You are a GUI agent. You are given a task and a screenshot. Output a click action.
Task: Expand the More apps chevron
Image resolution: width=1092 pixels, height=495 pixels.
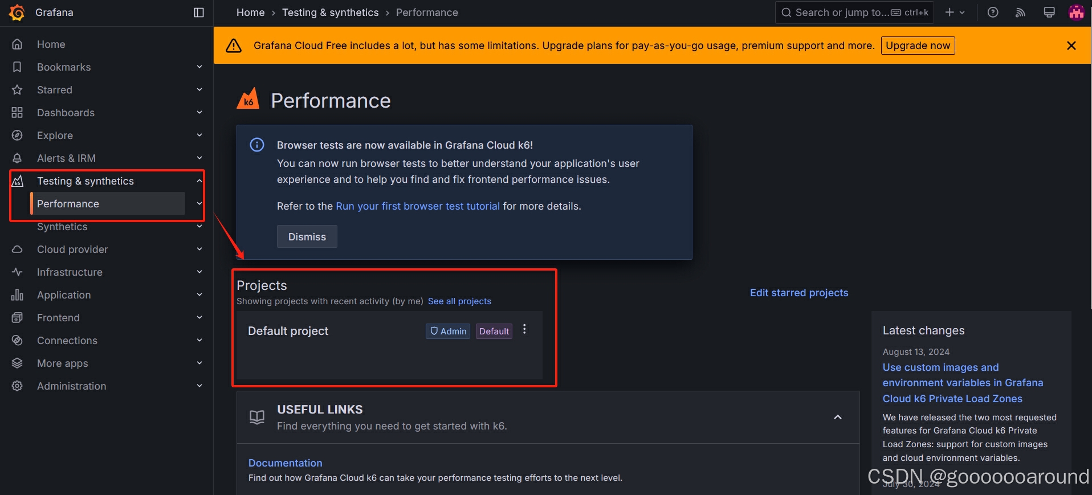[x=199, y=363]
